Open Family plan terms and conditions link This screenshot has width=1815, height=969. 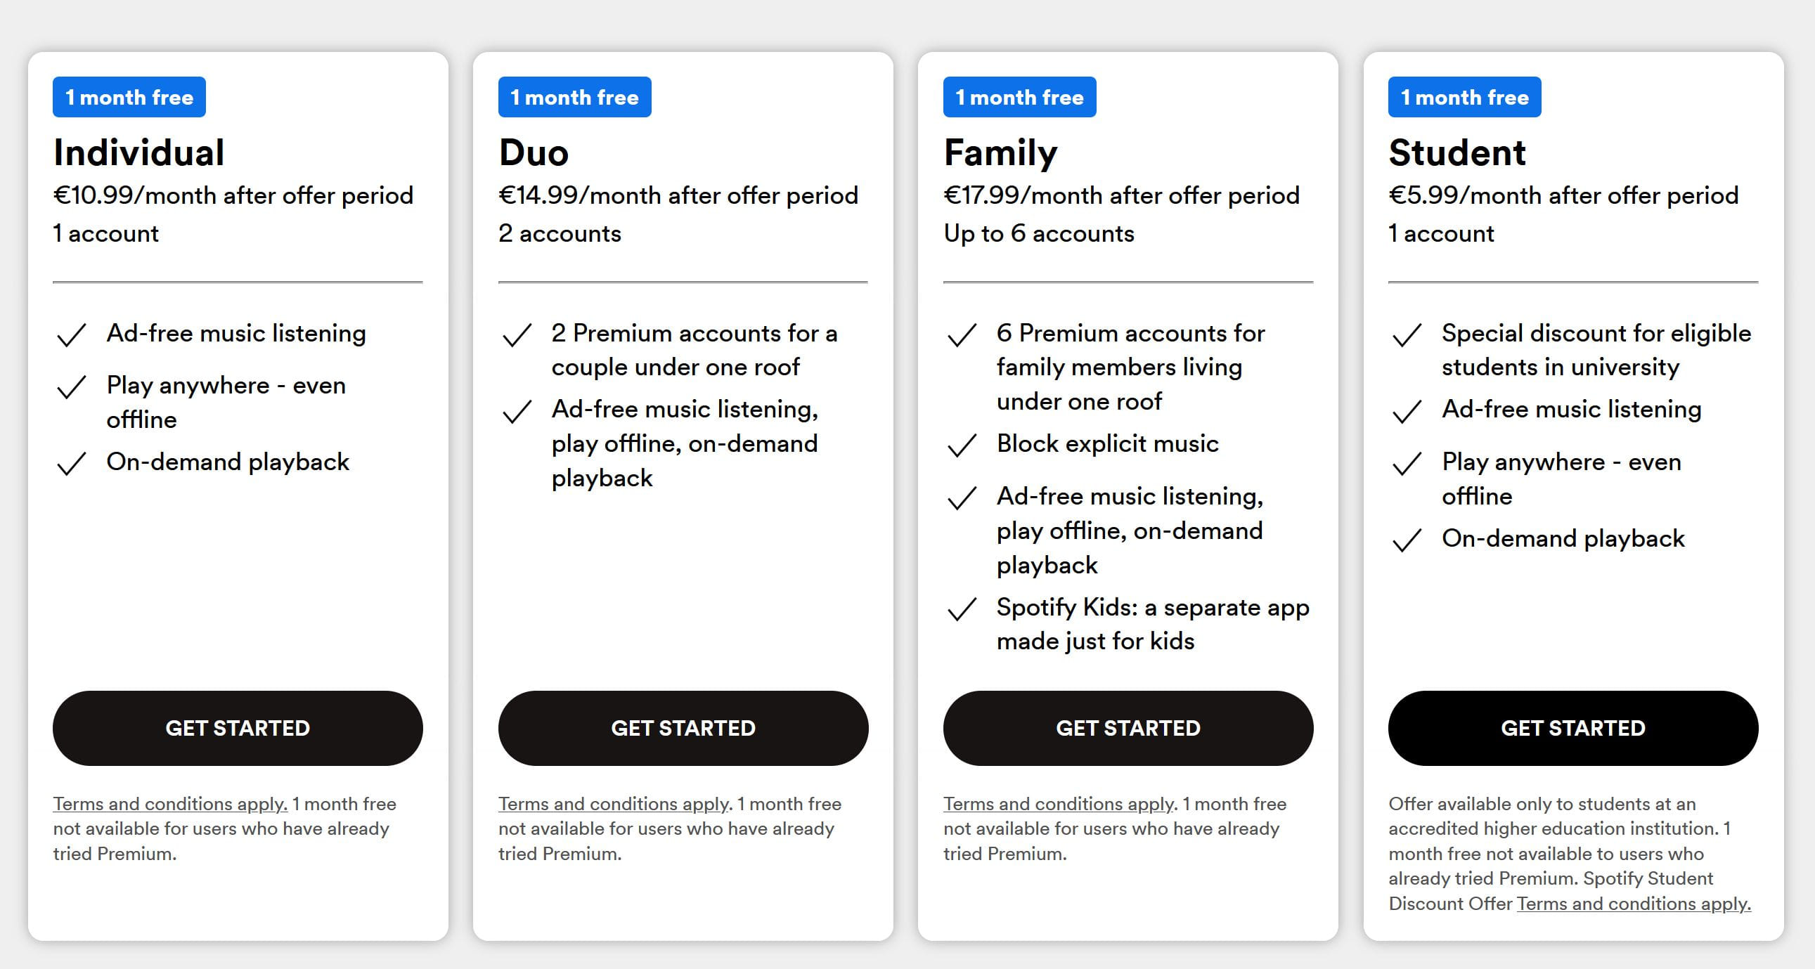point(1060,803)
